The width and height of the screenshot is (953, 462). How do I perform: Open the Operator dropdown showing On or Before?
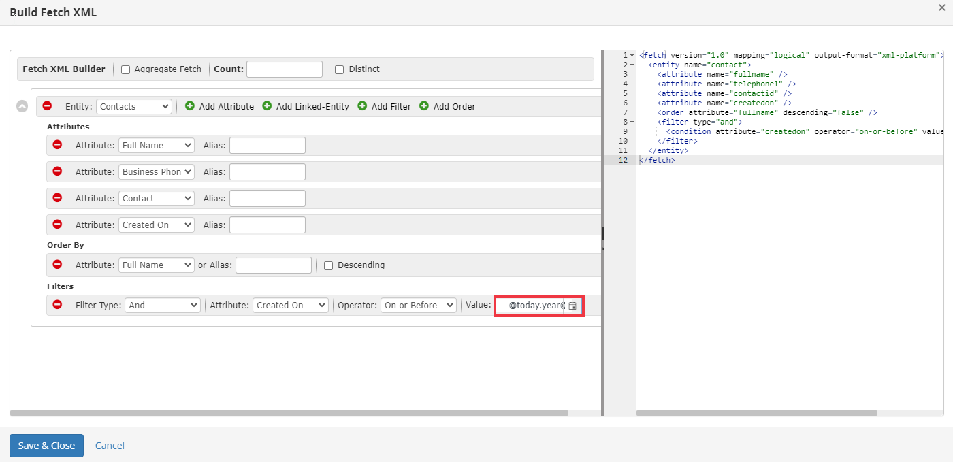[419, 305]
